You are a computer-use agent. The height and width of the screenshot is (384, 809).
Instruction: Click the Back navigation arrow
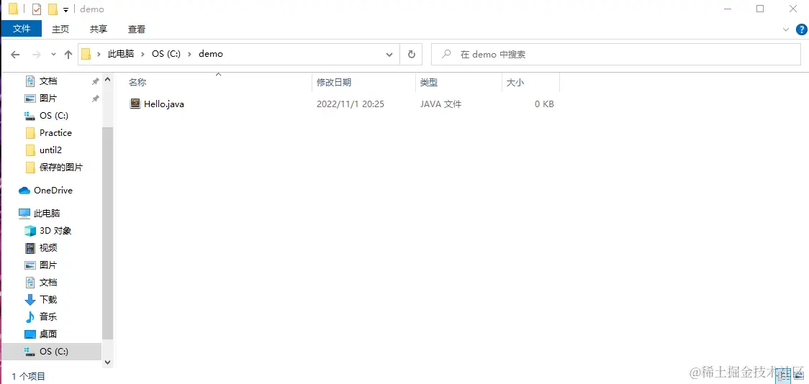[x=16, y=54]
